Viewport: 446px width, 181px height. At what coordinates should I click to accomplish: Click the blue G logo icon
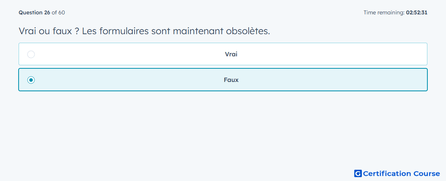point(358,173)
